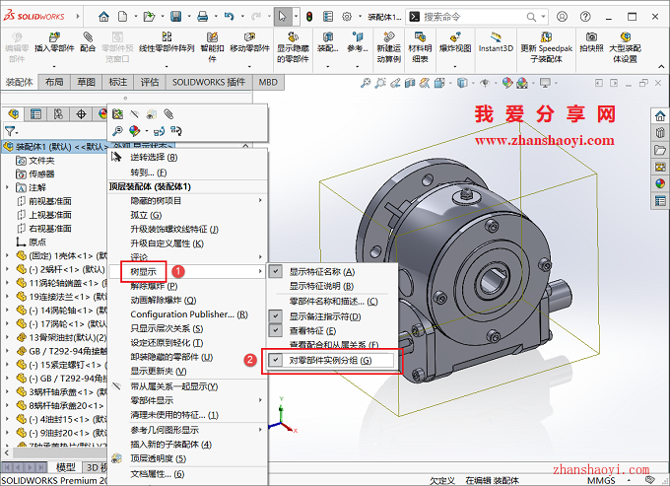
Task: Open the MBD tab
Action: pyautogui.click(x=268, y=82)
